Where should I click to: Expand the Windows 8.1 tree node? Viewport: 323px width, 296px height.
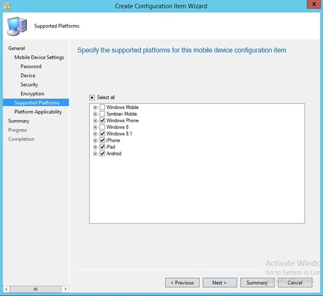pos(95,134)
